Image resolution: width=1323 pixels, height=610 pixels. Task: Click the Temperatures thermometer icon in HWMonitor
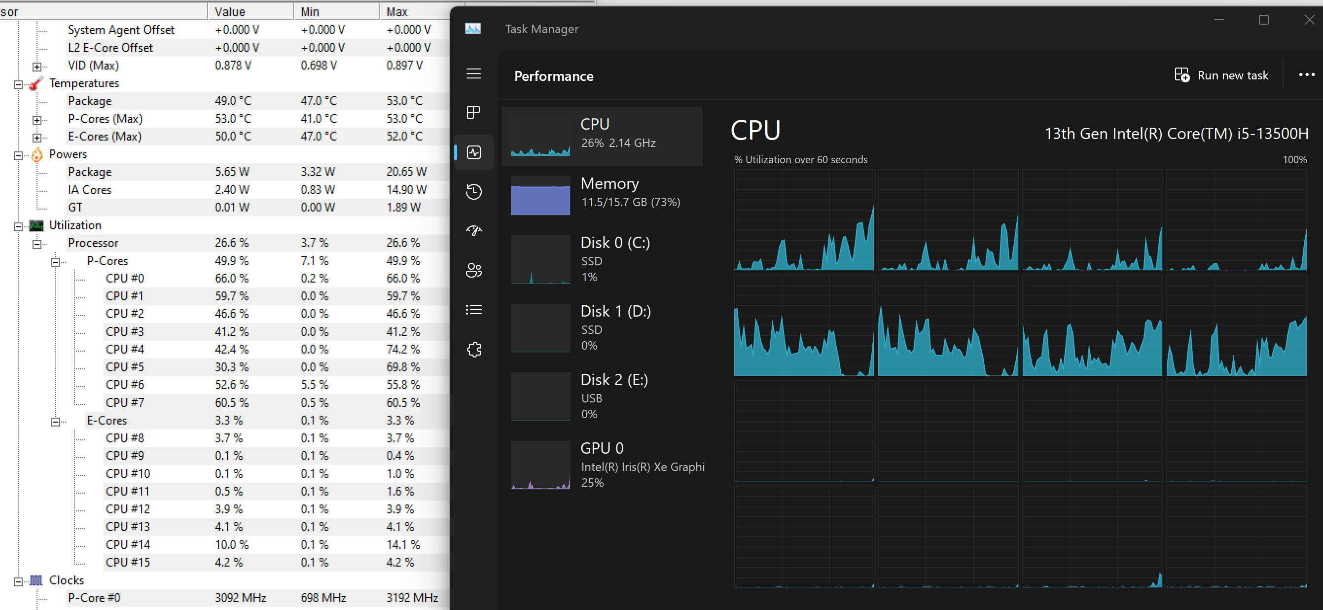(x=36, y=83)
